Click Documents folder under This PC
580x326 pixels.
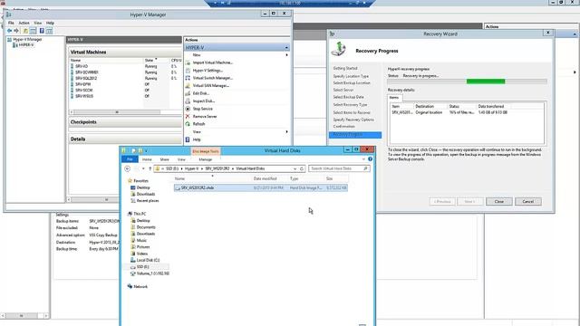(x=146, y=227)
